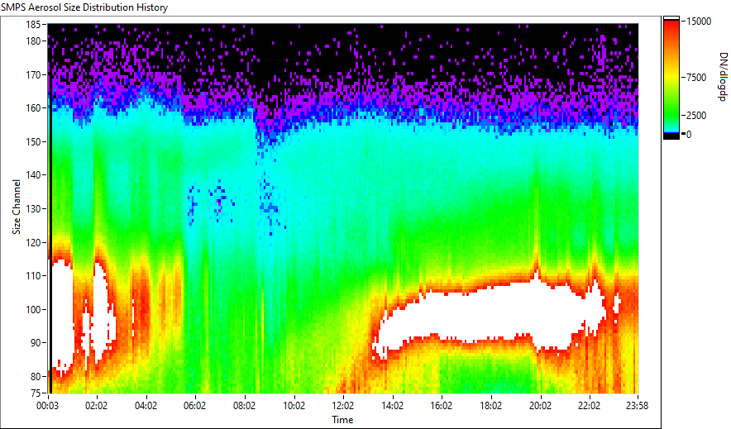
Task: Click the 150 size channel tick label
Action: point(34,141)
